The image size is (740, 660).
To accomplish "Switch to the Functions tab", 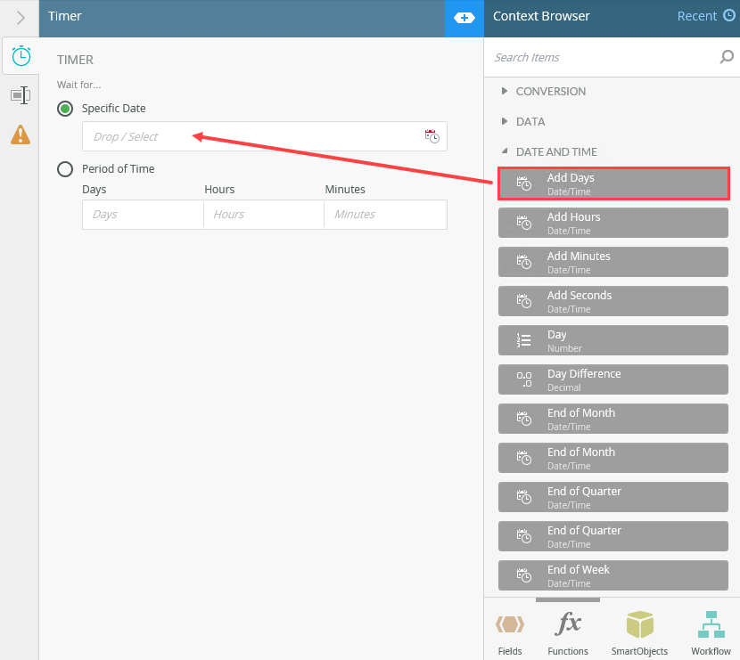I will click(568, 632).
